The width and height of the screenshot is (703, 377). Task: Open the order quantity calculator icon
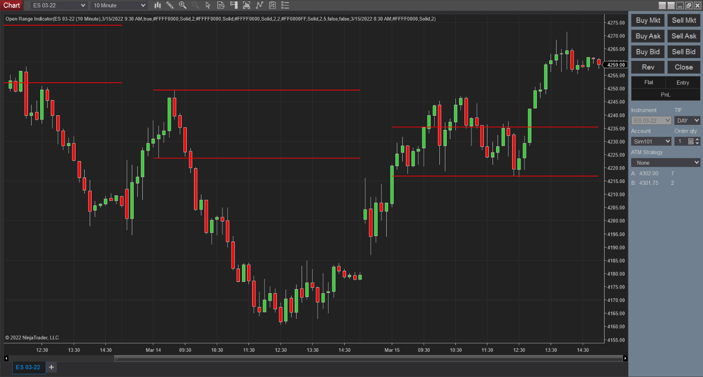coord(691,141)
